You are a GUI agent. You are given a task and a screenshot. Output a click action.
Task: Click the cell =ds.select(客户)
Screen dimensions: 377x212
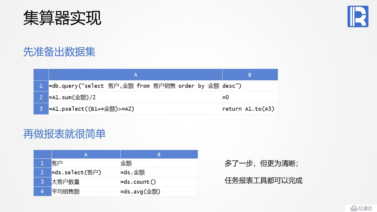click(86, 173)
